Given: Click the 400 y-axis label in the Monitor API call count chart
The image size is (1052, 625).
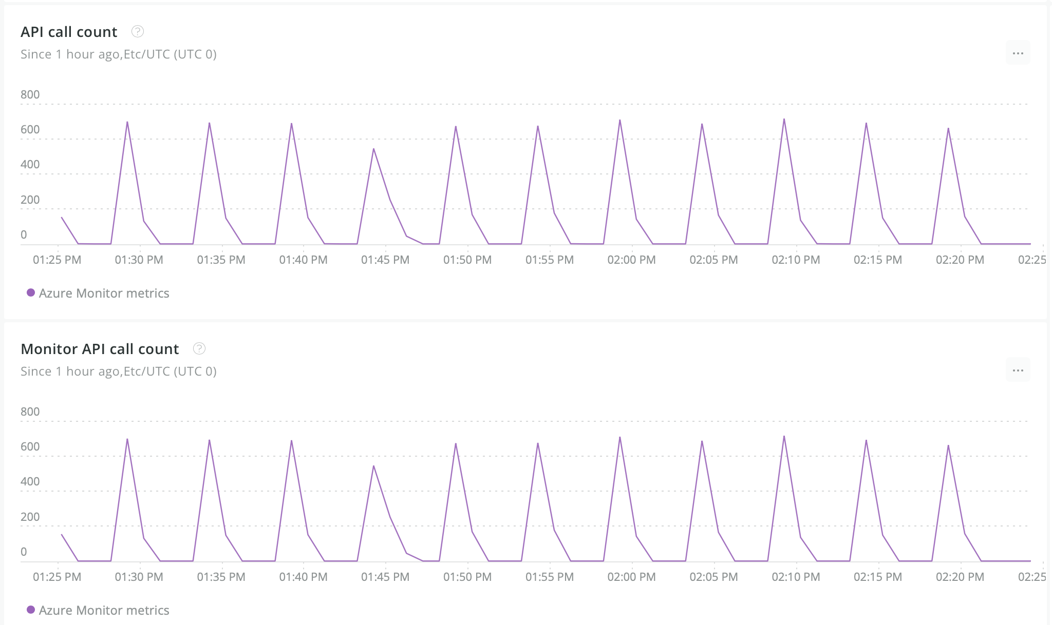Looking at the screenshot, I should tap(30, 481).
